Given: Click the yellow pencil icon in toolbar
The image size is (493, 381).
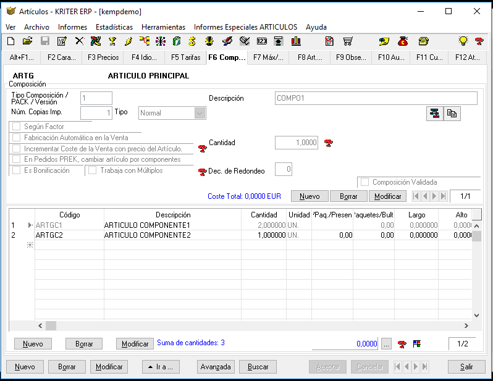Looking at the screenshot, I should click(x=129, y=41).
